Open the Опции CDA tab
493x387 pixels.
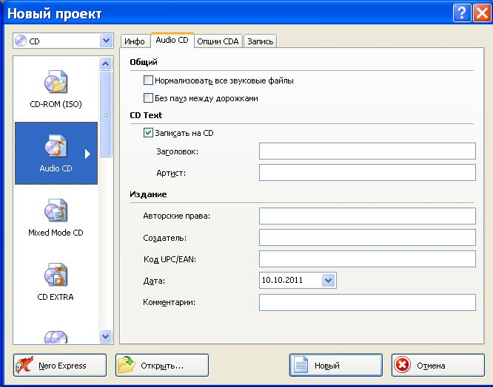(x=218, y=41)
